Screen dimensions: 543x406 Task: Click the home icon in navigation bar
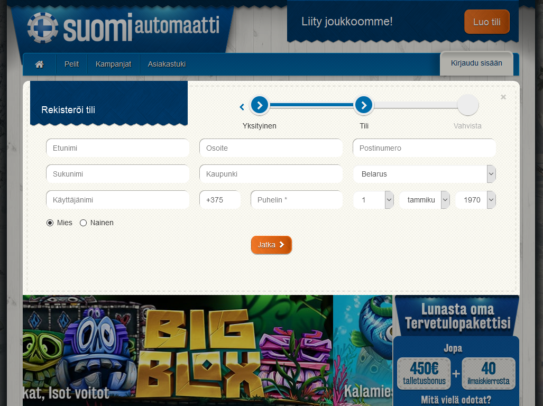click(x=39, y=64)
